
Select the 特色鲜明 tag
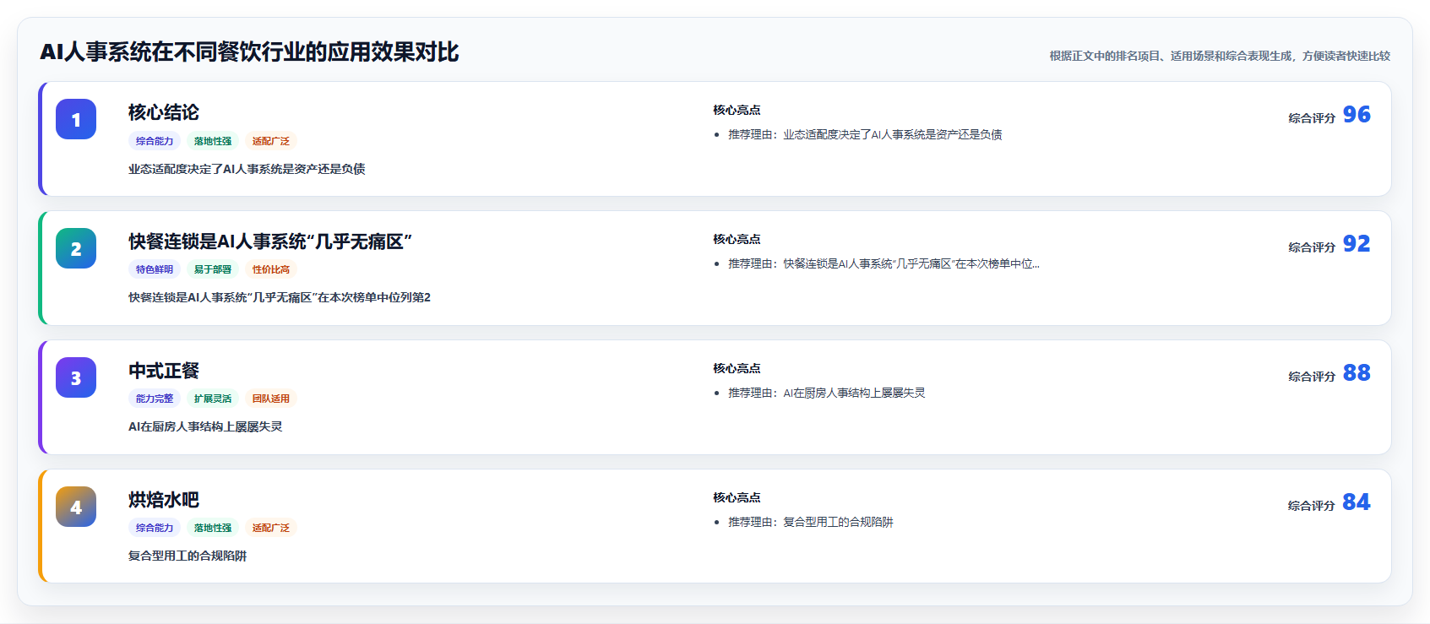point(155,269)
